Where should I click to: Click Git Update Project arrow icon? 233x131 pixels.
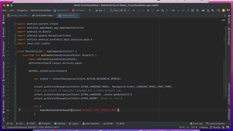click(x=178, y=11)
